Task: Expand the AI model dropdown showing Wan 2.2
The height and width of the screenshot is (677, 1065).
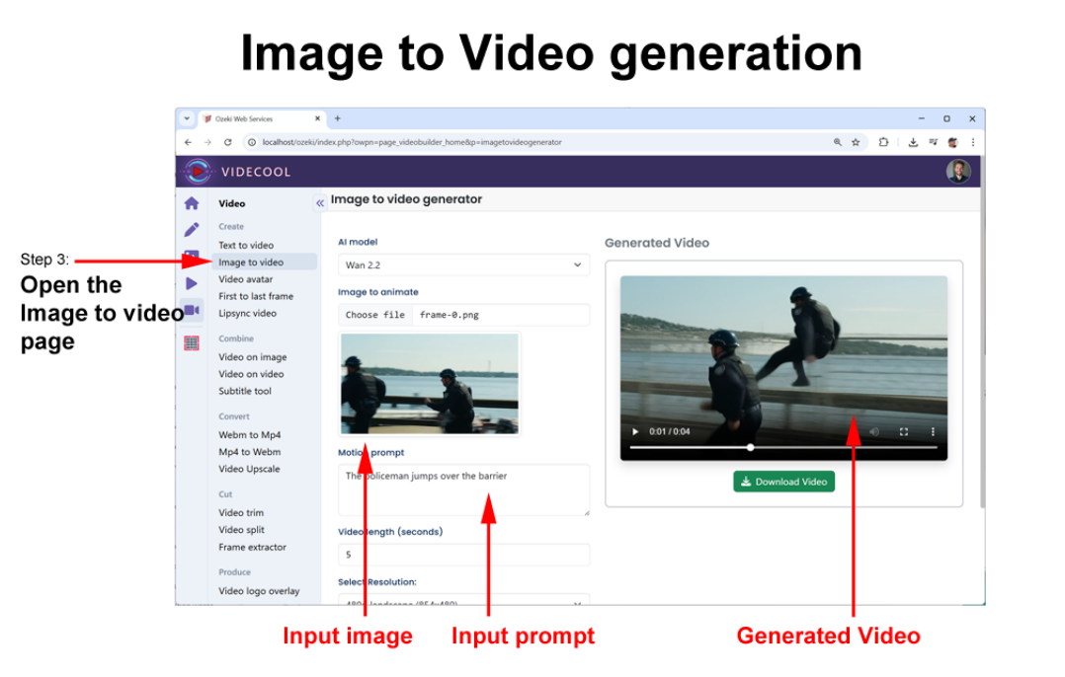Action: coord(463,264)
